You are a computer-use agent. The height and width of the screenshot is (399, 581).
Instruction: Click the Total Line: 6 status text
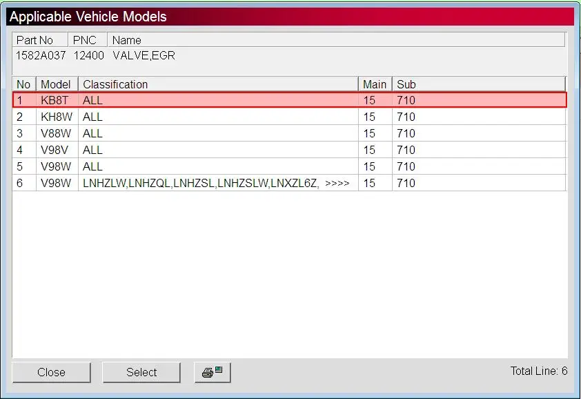coord(539,371)
